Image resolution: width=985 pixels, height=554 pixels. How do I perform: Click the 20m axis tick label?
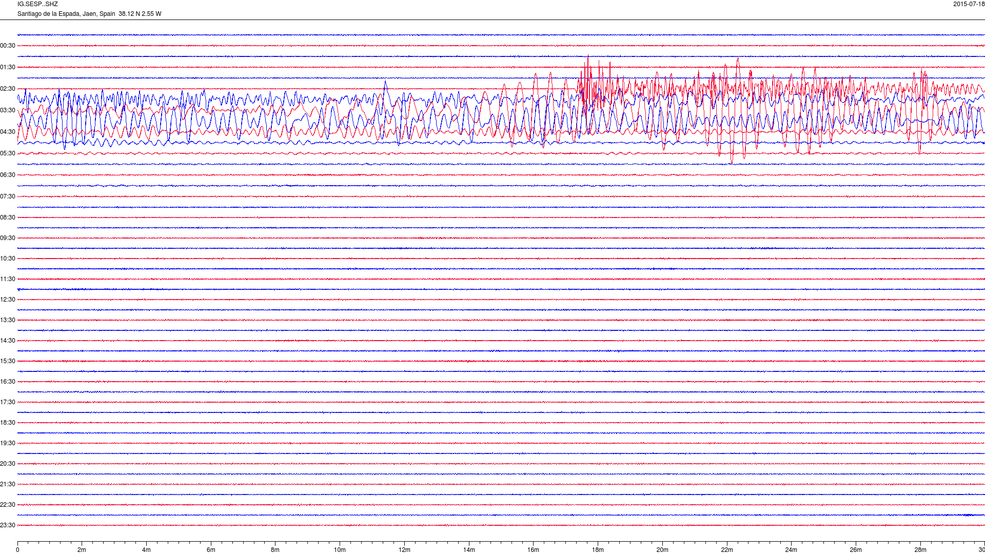click(x=662, y=550)
